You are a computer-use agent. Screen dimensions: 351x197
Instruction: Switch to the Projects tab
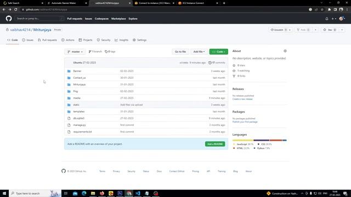tap(86, 40)
